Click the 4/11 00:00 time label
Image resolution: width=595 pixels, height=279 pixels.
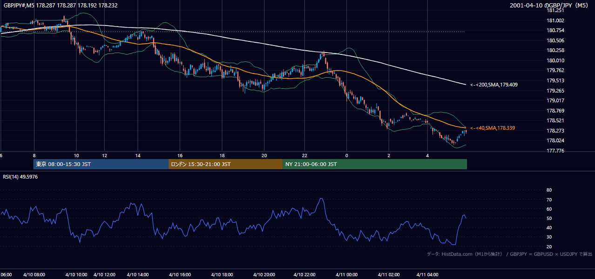[x=346, y=274]
